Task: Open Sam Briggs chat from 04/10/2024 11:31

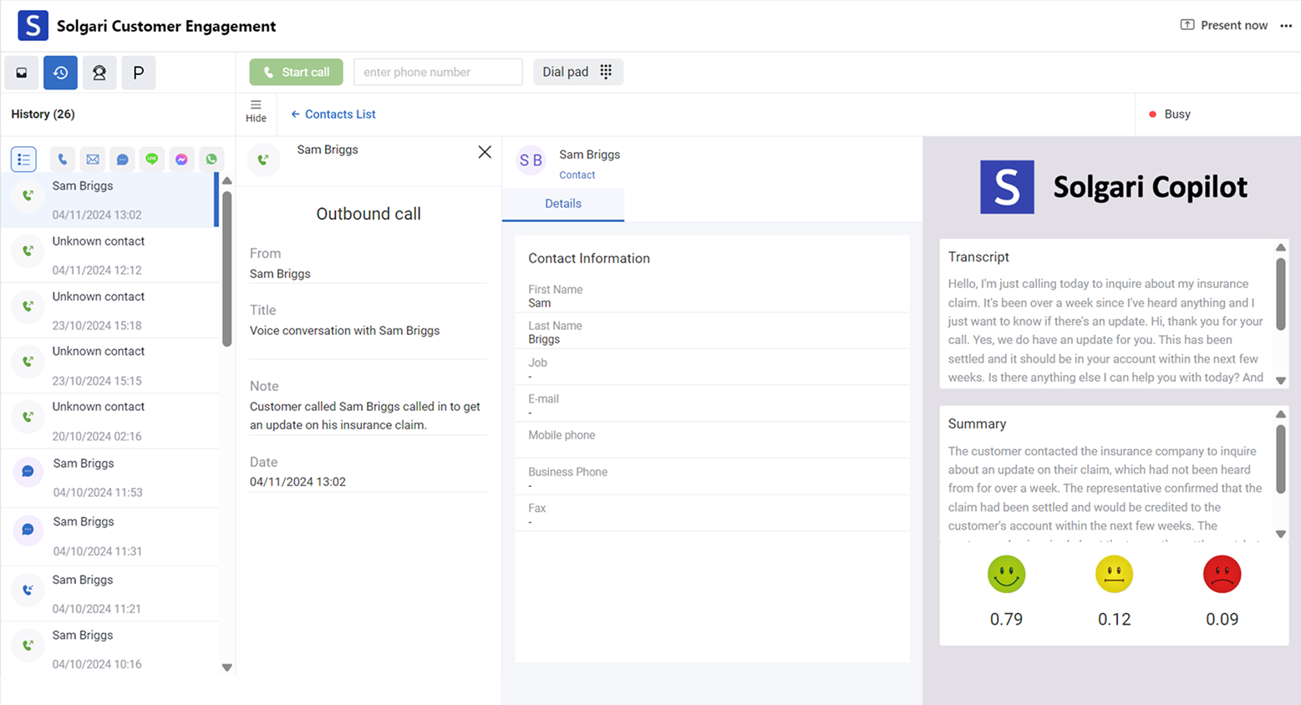Action: pos(109,536)
